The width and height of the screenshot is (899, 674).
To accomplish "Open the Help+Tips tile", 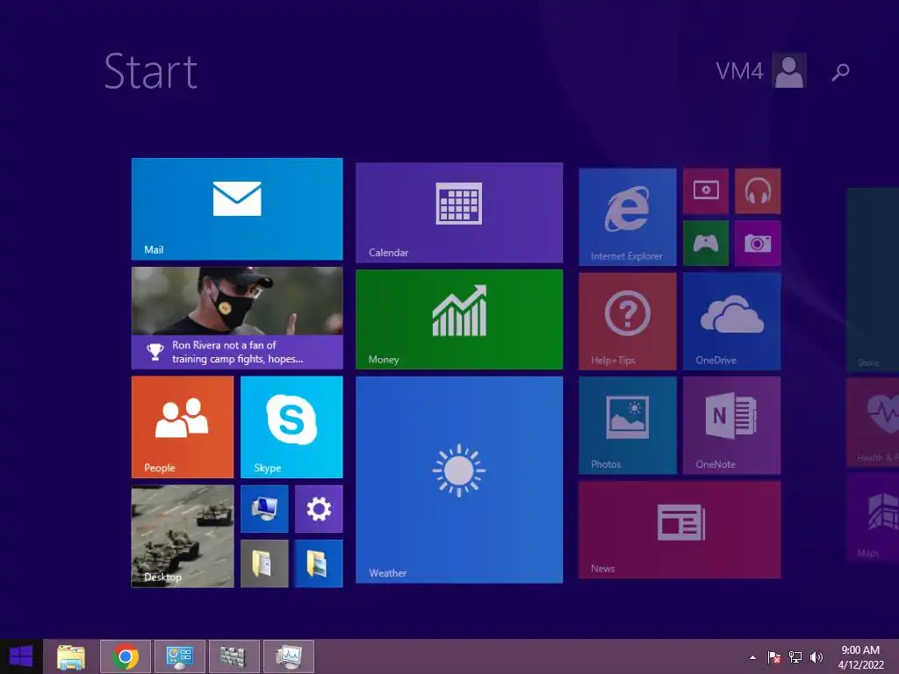I will 627,321.
